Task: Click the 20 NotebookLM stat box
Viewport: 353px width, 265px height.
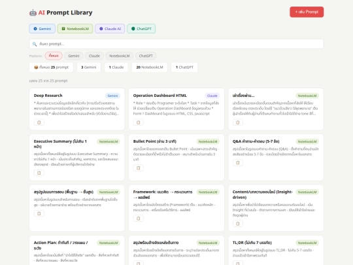Action: [x=150, y=67]
